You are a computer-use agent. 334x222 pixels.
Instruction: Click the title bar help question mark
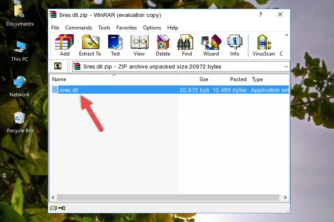tap(261, 14)
